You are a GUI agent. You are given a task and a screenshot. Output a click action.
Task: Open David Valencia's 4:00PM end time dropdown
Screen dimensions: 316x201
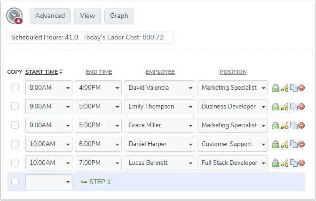pos(98,88)
